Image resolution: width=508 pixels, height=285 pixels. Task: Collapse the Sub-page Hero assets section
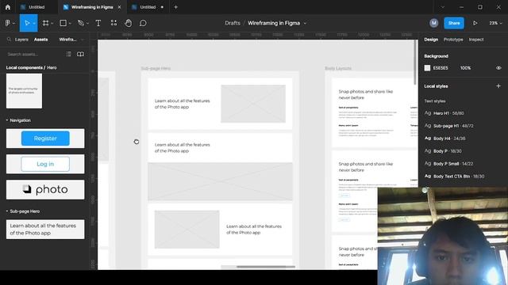[7, 211]
